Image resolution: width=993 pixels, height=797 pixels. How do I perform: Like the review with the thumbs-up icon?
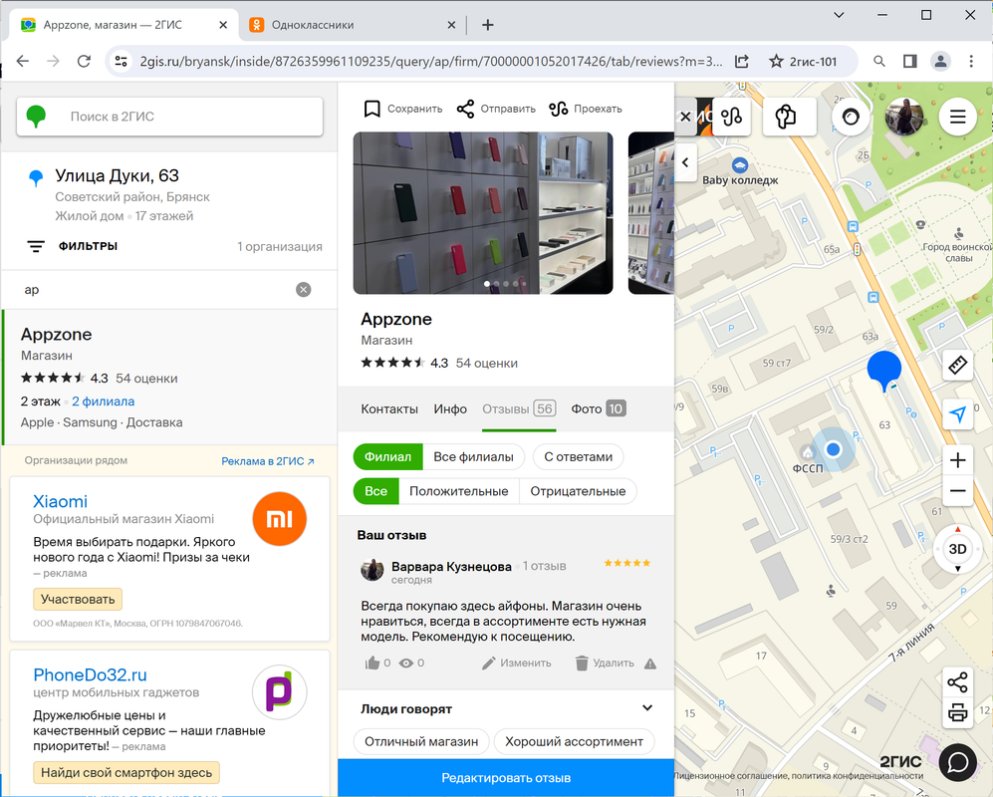click(372, 664)
